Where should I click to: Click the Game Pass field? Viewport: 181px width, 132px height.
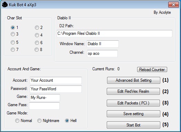(44, 106)
